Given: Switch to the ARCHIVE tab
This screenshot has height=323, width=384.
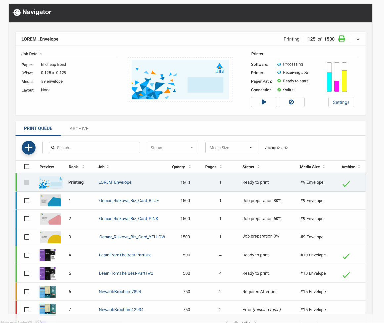Looking at the screenshot, I should [79, 129].
